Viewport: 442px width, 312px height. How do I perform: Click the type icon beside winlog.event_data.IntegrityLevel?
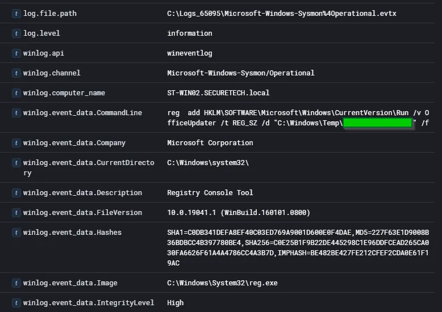point(16,303)
